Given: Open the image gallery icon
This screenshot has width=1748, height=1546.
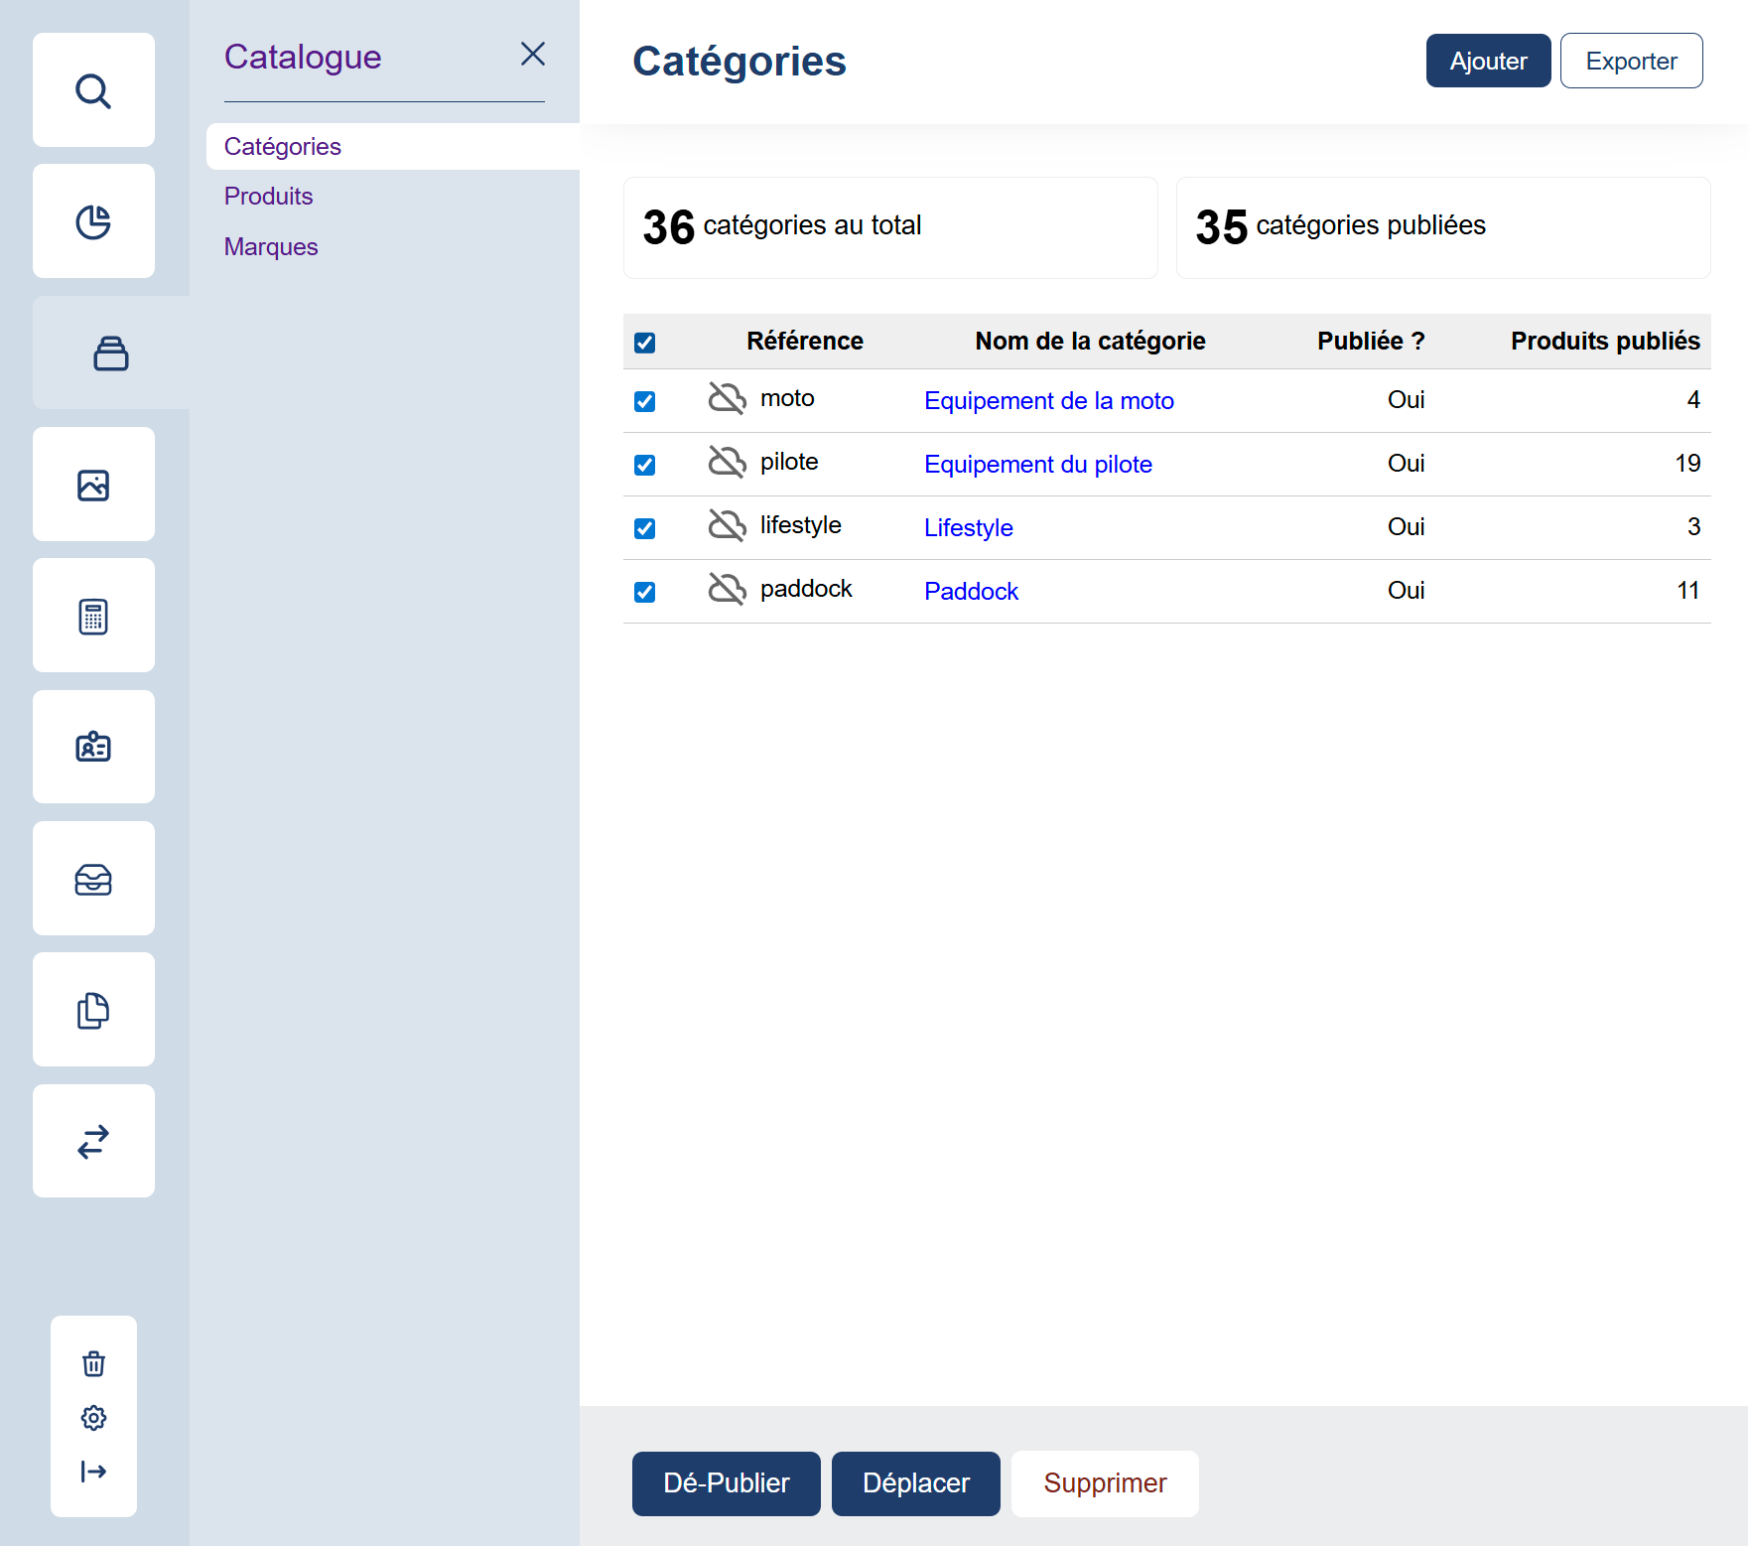Looking at the screenshot, I should [93, 485].
